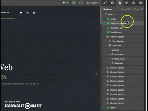Image resolution: width=148 pixels, height=111 pixels.
Task: Select the Right Arrow row
Action: click(x=123, y=59)
